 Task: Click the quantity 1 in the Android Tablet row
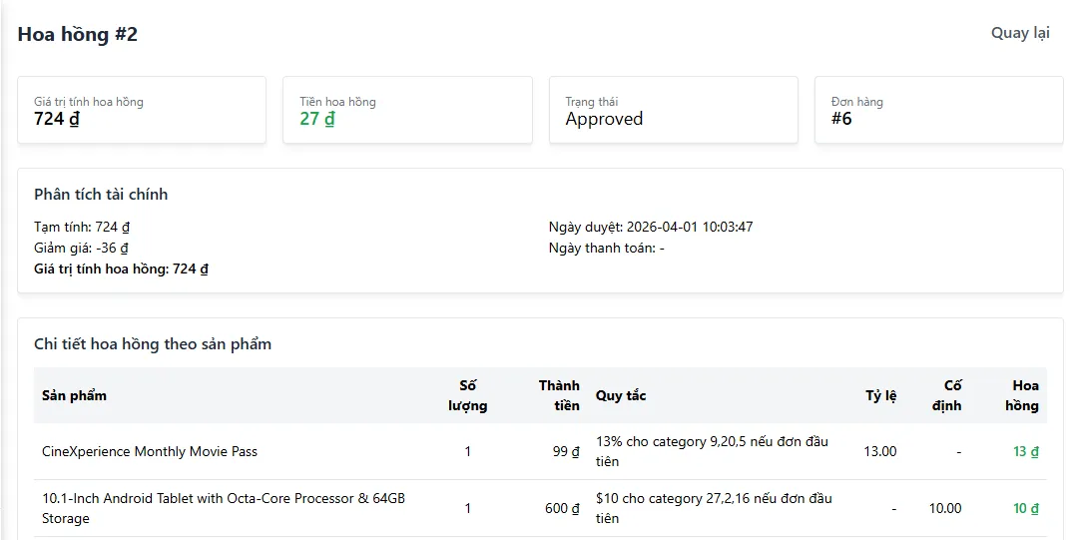click(468, 508)
